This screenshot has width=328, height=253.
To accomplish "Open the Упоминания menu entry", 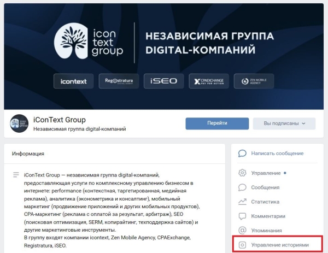I will click(x=266, y=231).
